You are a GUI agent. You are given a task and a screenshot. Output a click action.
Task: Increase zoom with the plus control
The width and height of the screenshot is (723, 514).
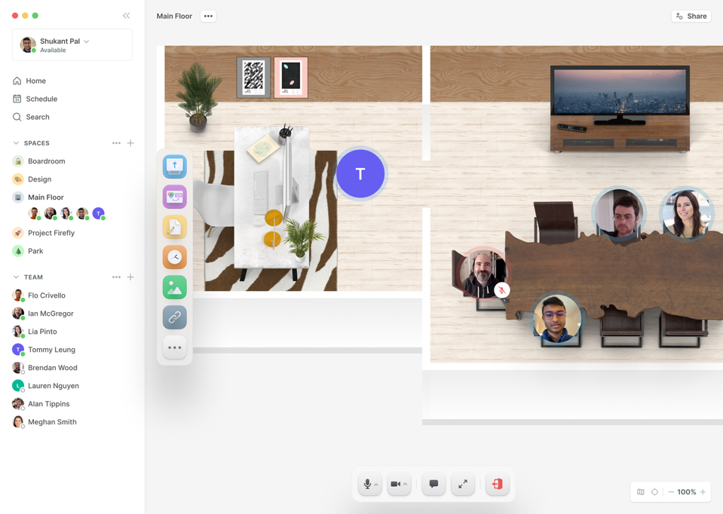703,491
